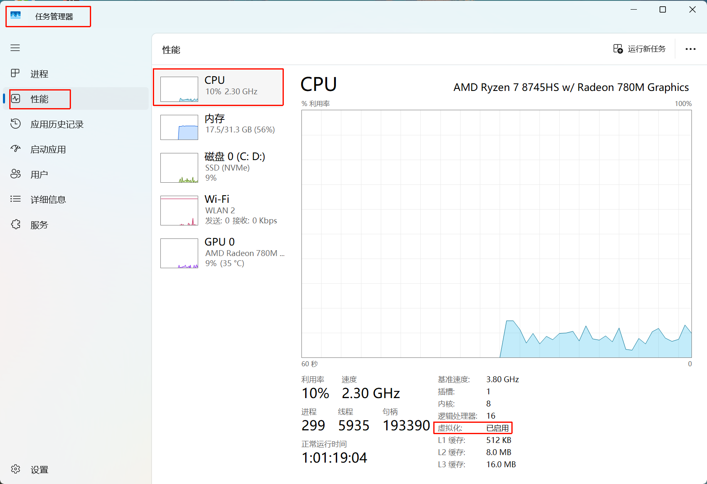The width and height of the screenshot is (707, 484).
Task: Open App history (应用历史记录) clock icon
Action: tap(16, 124)
